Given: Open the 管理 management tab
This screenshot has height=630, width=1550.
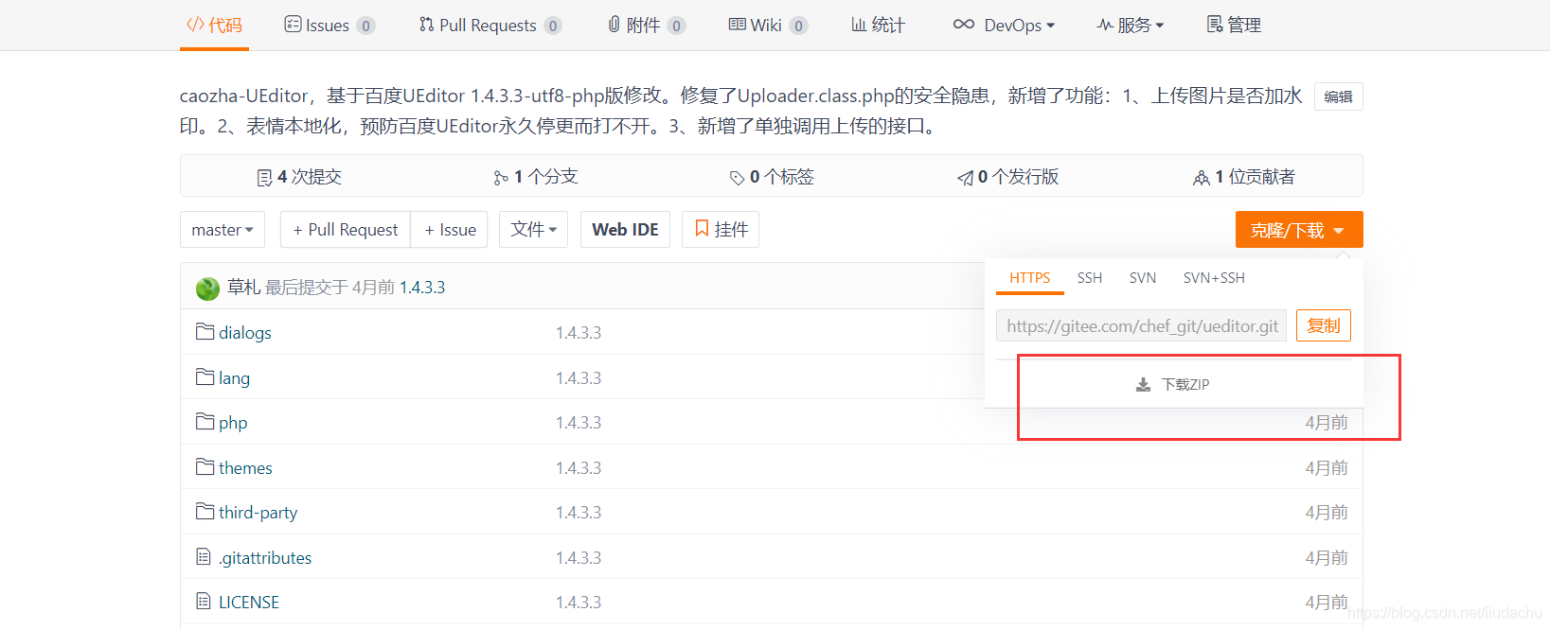Looking at the screenshot, I should [1234, 25].
